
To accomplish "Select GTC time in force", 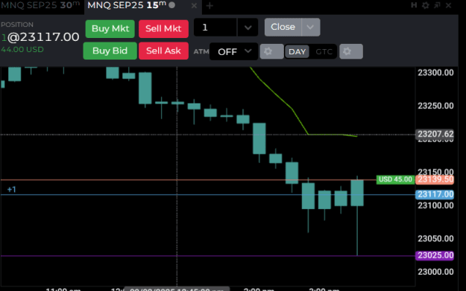I will coord(324,51).
